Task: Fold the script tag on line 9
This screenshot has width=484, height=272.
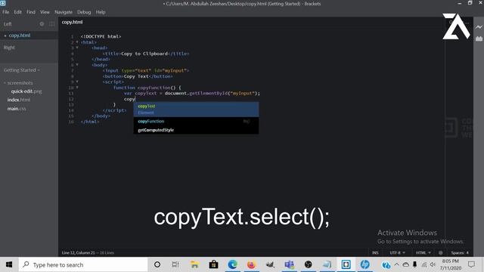Action: click(77, 82)
